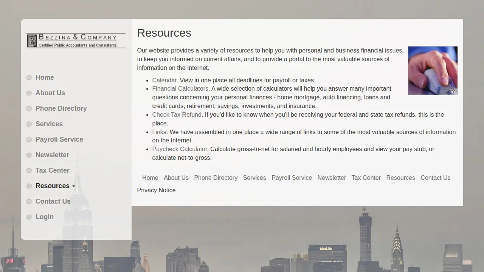
Task: Click About Us in the footer navigation
Action: coord(176,178)
